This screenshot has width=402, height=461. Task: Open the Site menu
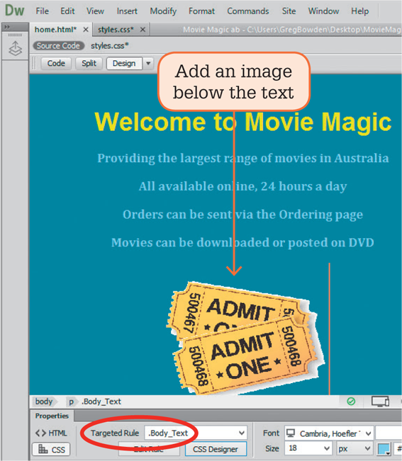click(289, 11)
